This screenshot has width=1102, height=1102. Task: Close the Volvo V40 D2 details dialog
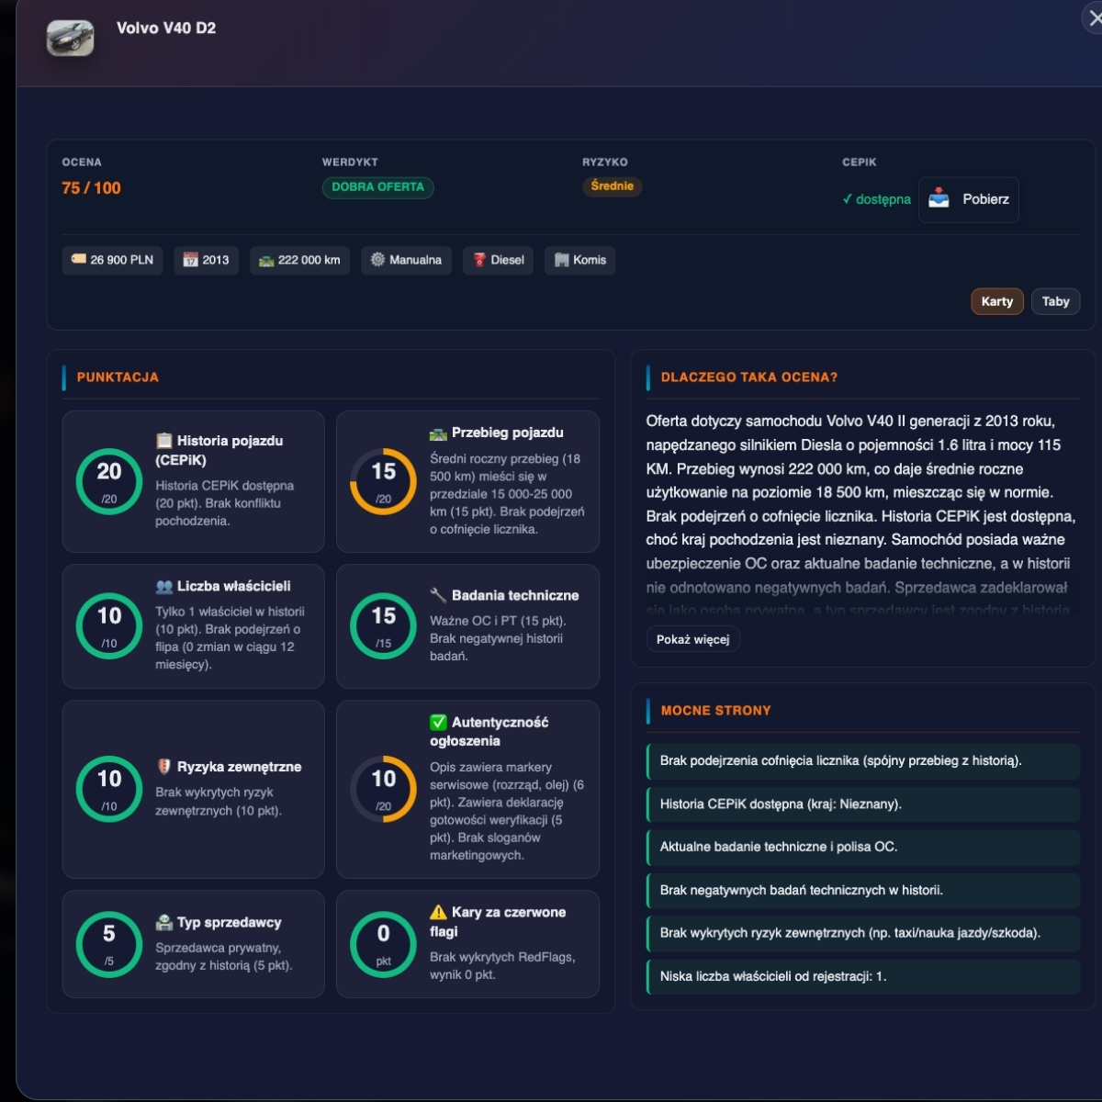point(1094,18)
